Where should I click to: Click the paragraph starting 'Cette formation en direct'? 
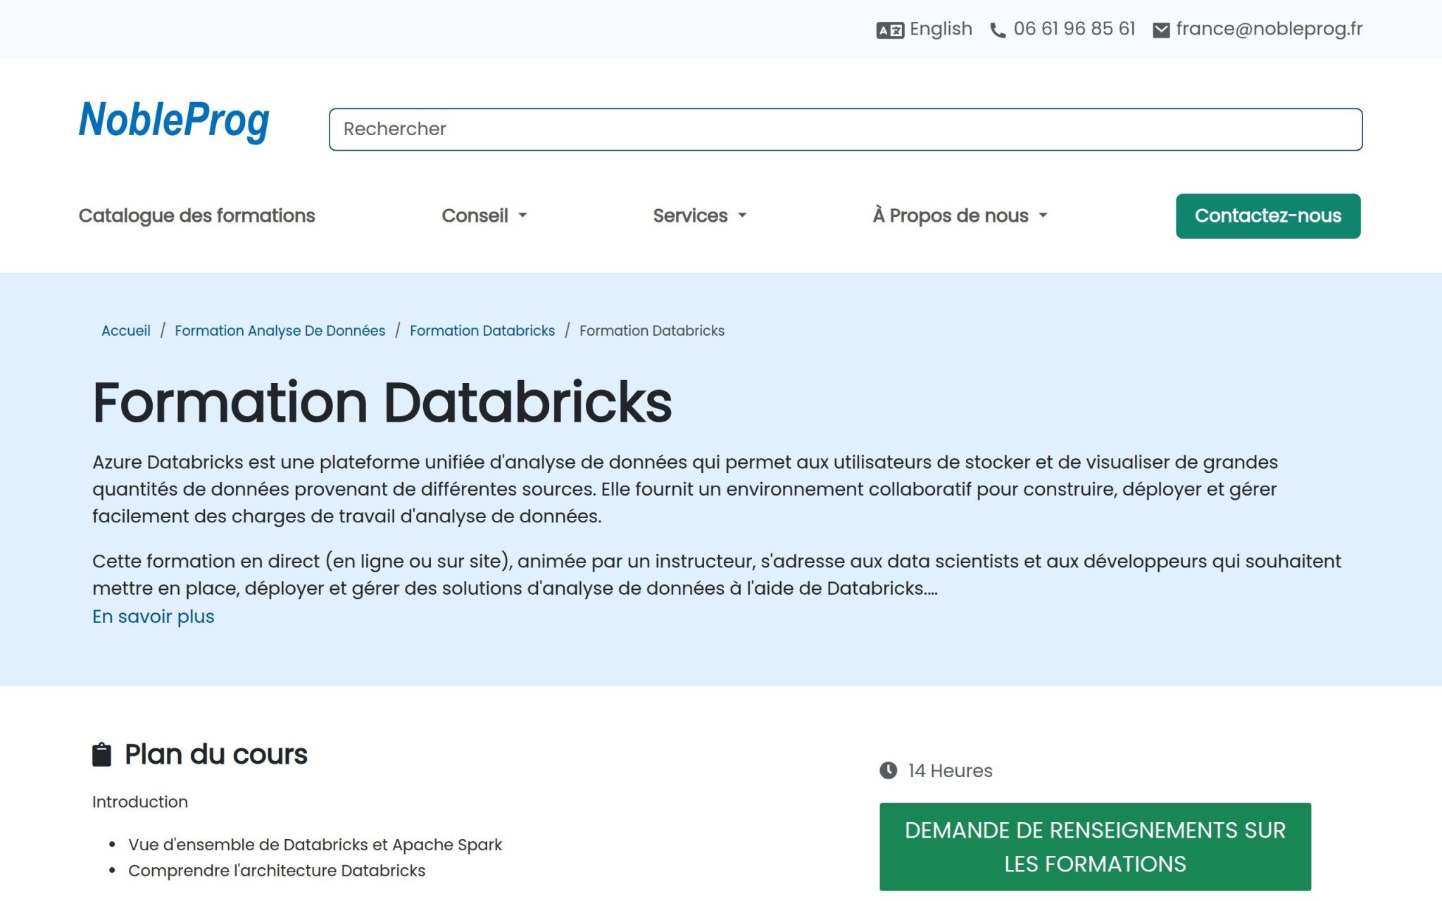(717, 574)
